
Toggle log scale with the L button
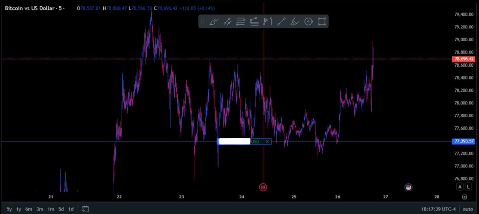468,187
